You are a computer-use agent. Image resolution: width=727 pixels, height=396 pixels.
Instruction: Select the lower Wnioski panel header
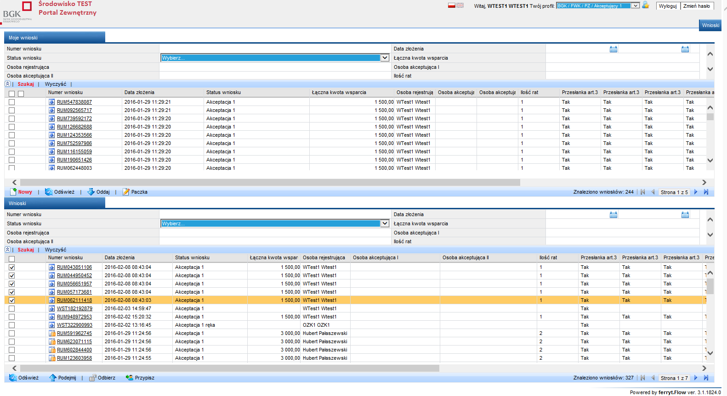click(x=55, y=203)
